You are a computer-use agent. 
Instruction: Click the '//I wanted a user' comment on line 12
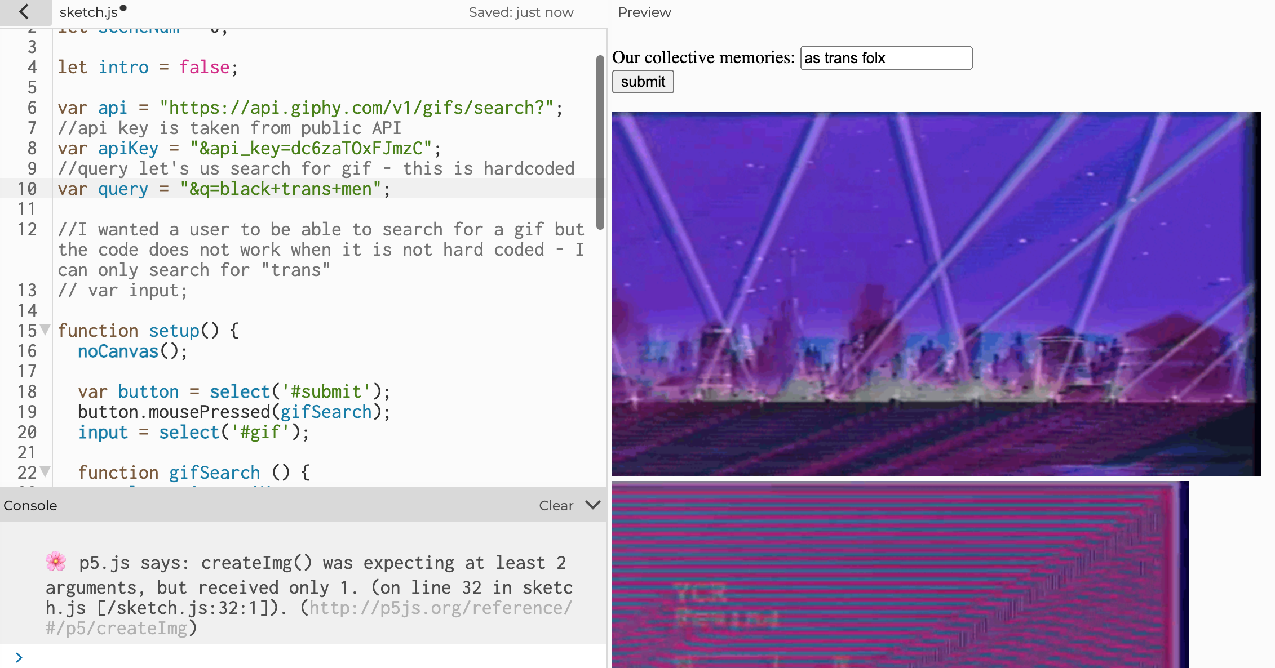pos(321,250)
